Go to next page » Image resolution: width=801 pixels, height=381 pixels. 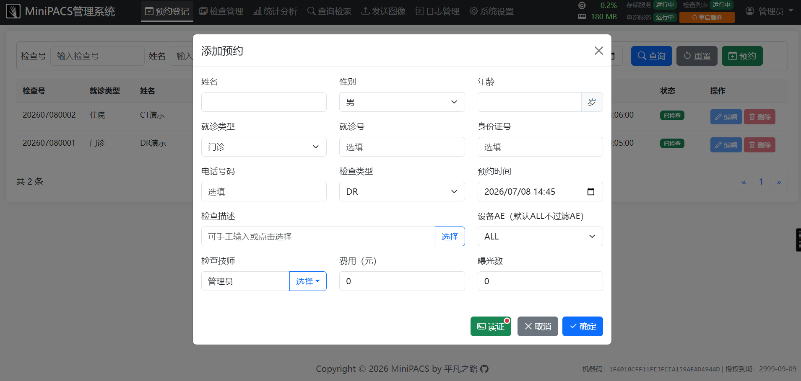779,182
